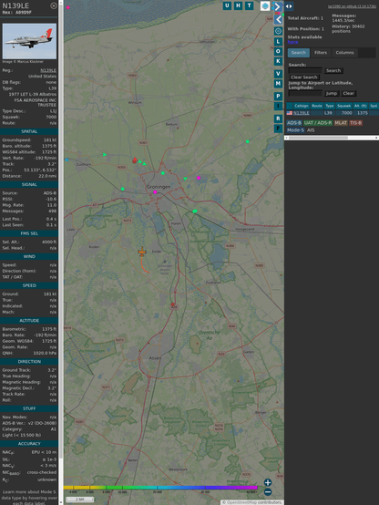Sort the table by Squawk column
The image size is (379, 505).
tap(343, 106)
